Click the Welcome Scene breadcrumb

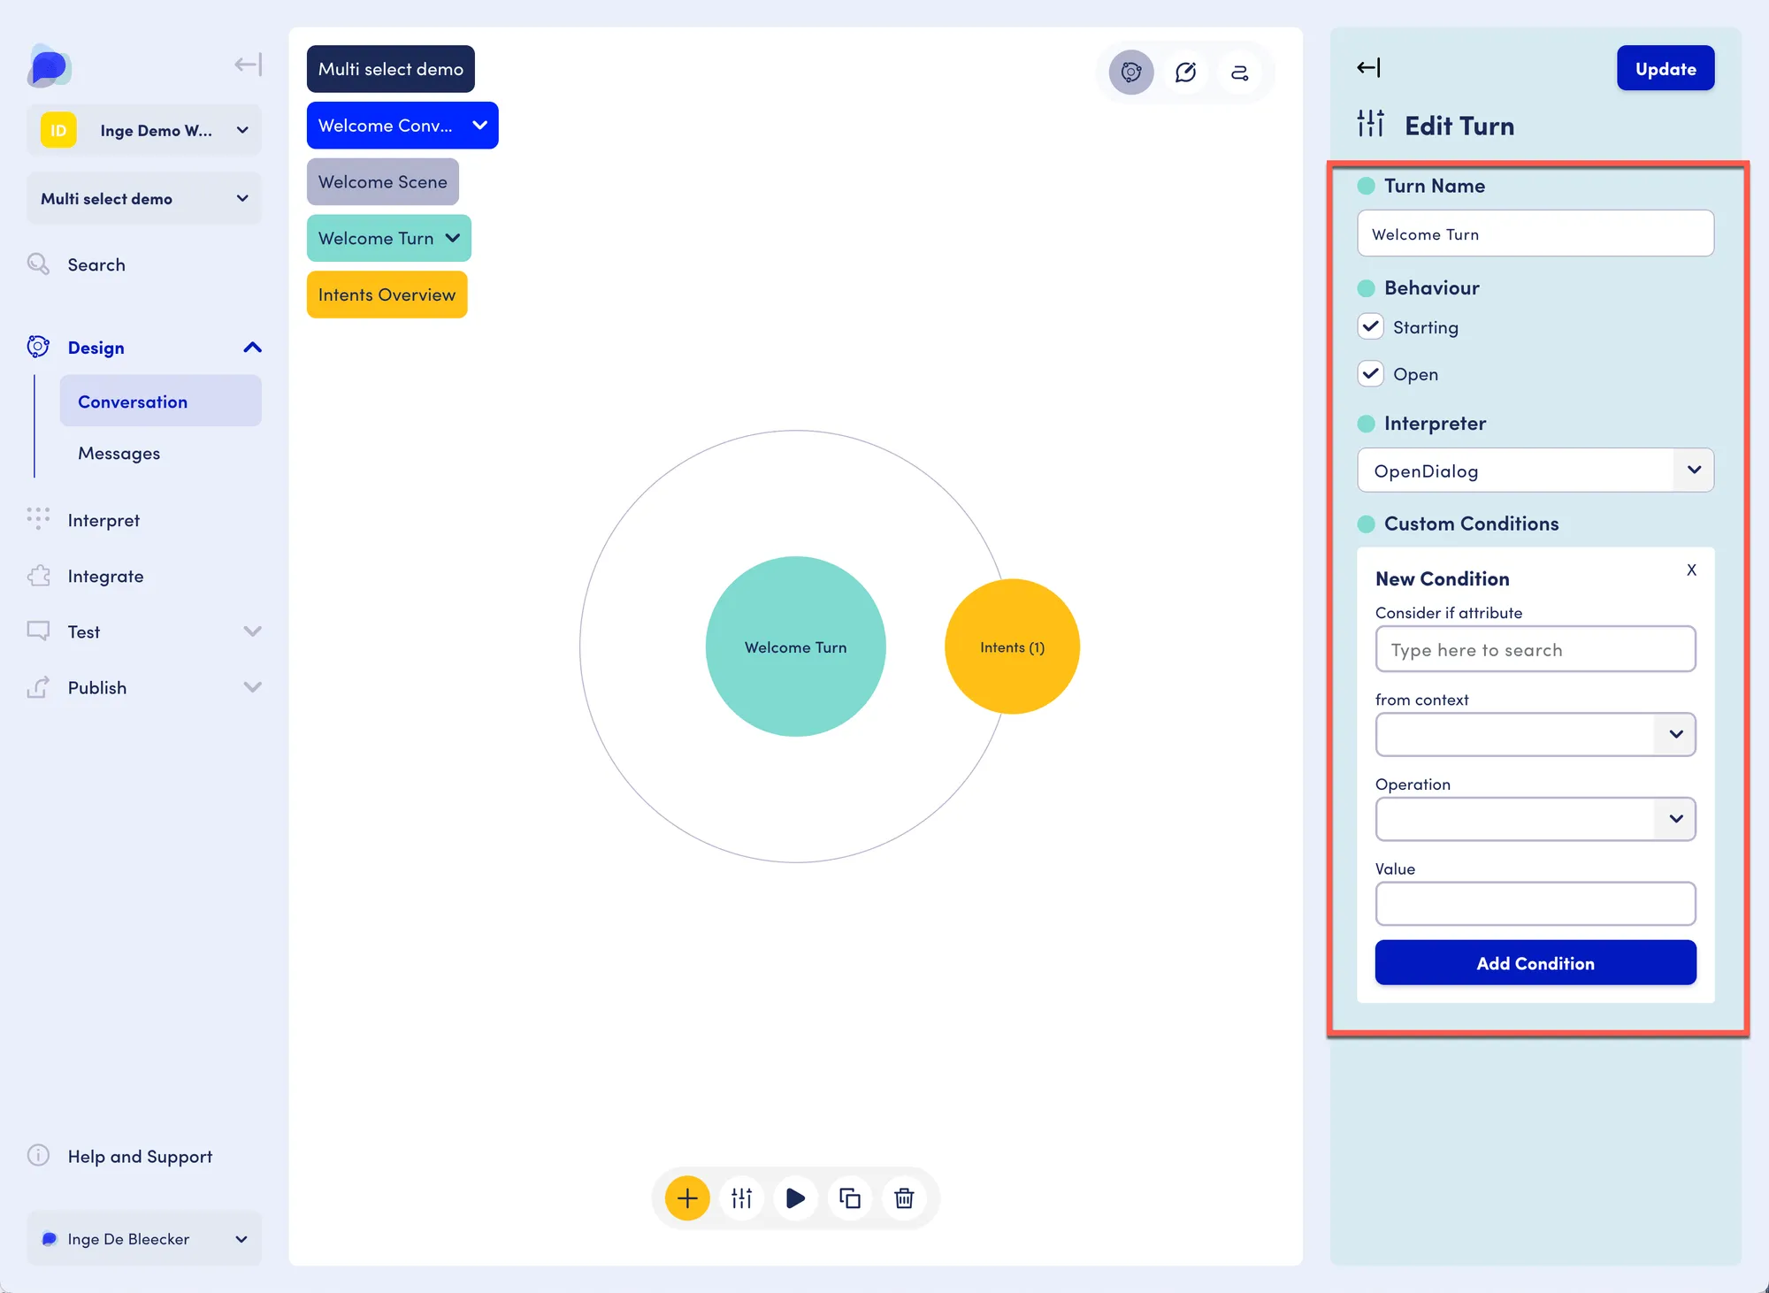pyautogui.click(x=383, y=181)
